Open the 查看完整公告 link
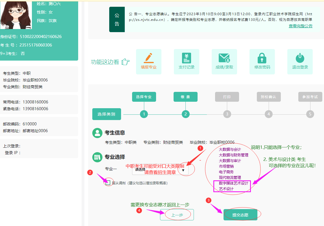Screen dimensions: 324x226 300,26
